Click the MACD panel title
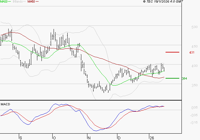Image resolution: width=200 pixels, height=140 pixels. coord(5,104)
